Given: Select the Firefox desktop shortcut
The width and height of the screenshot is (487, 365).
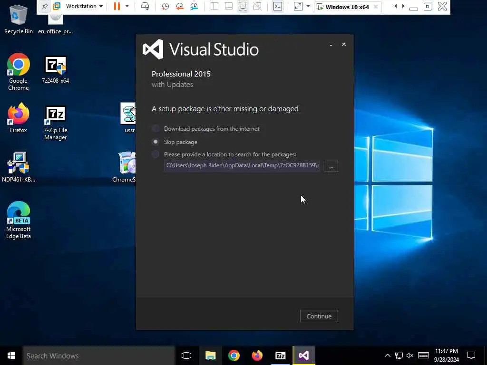Looking at the screenshot, I should 19,118.
